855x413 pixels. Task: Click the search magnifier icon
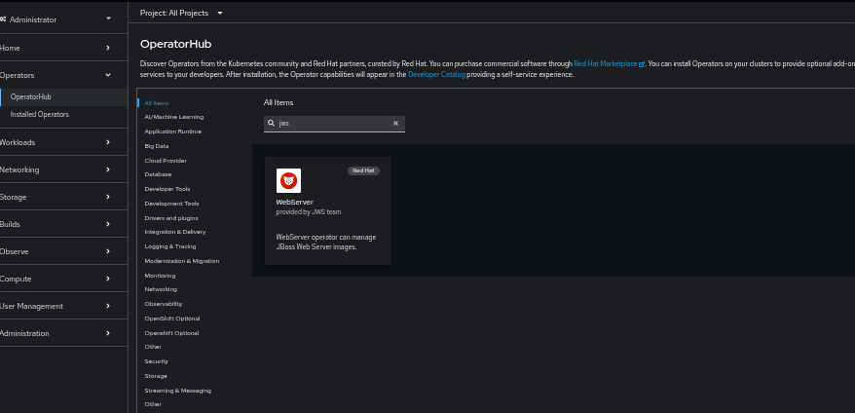(x=271, y=124)
